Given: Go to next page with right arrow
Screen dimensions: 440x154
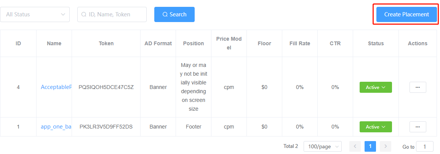Looking at the screenshot, I should point(385,146).
